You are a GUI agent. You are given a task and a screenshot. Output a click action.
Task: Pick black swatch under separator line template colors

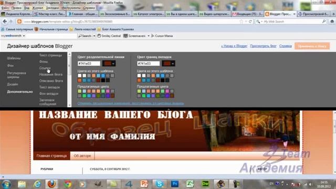pyautogui.click(x=103, y=80)
